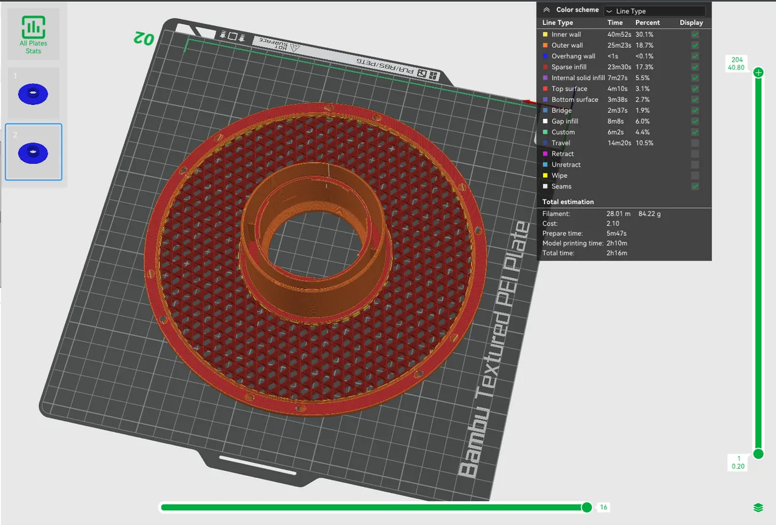Screen dimensions: 776x525
Task: Enable the Travel line display
Action: [x=694, y=142]
